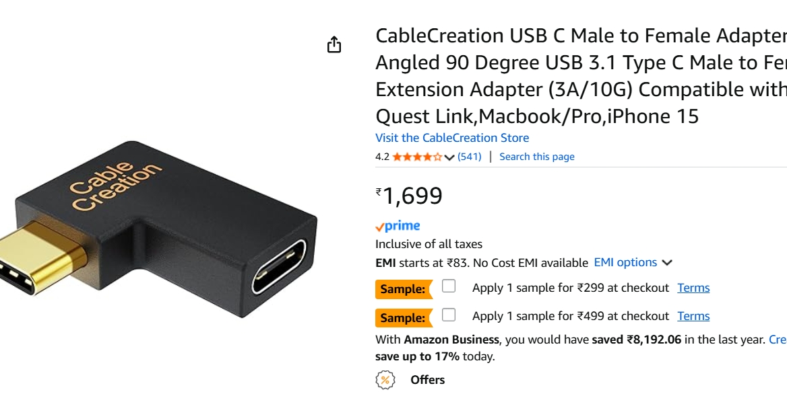Click the orange Sample badge for ₹499 offer
This screenshot has width=787, height=396.
pos(402,316)
